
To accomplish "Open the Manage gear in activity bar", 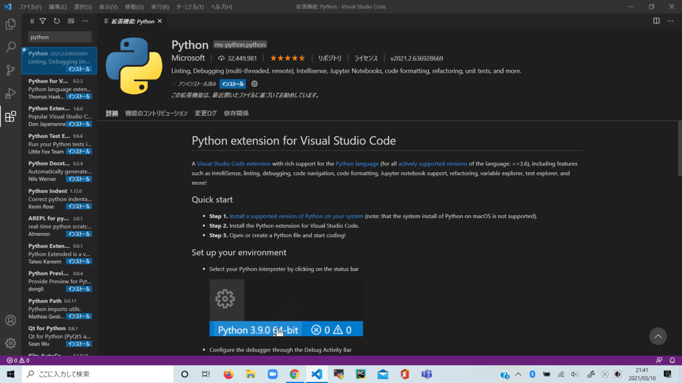I will point(10,343).
